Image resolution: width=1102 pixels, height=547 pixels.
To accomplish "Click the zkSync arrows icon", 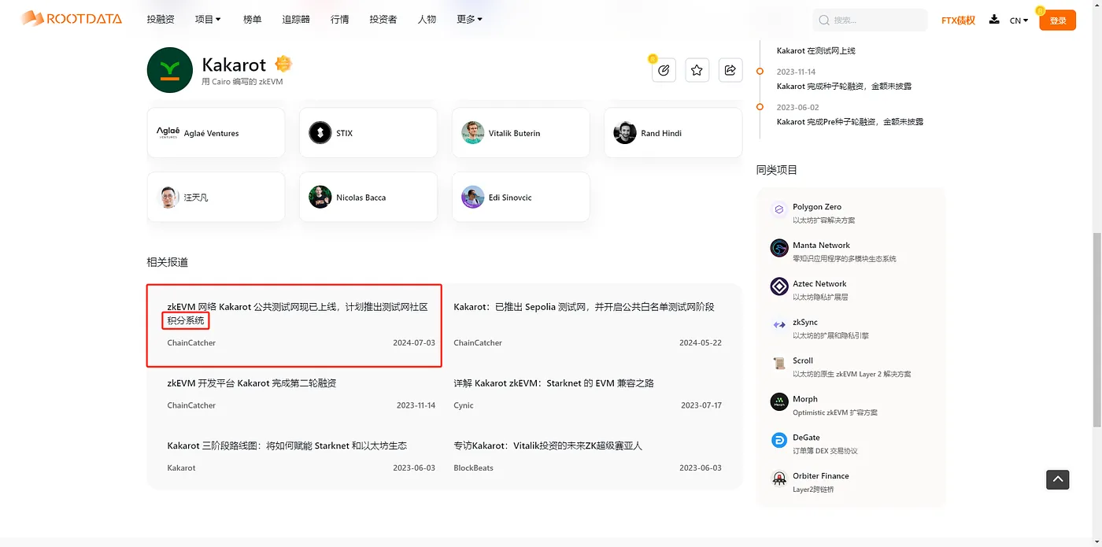I will coord(779,325).
